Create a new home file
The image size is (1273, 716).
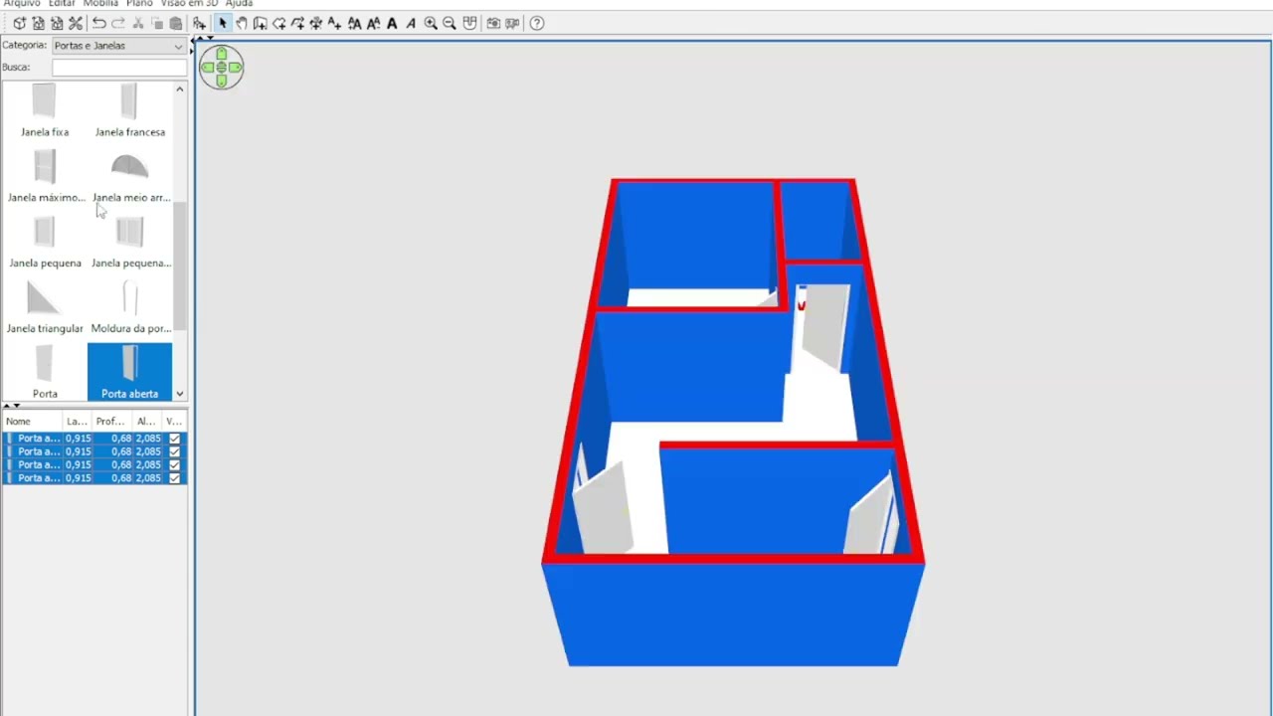pyautogui.click(x=19, y=23)
